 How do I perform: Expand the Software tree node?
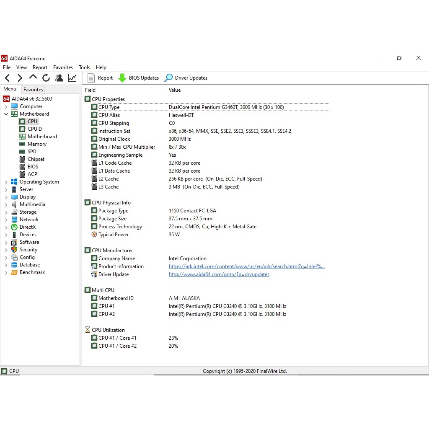[6, 243]
